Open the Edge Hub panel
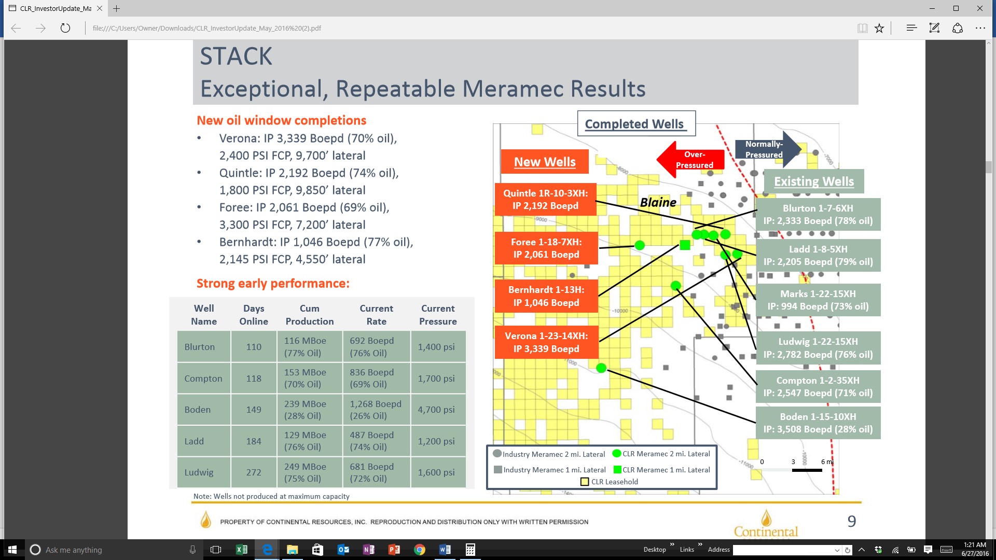This screenshot has height=560, width=996. (911, 28)
